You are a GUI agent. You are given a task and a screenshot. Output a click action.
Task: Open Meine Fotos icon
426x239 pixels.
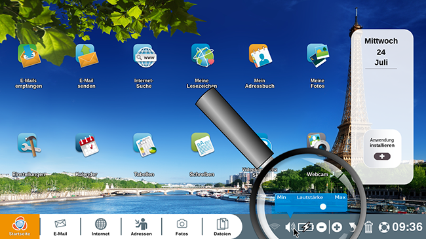pos(318,56)
